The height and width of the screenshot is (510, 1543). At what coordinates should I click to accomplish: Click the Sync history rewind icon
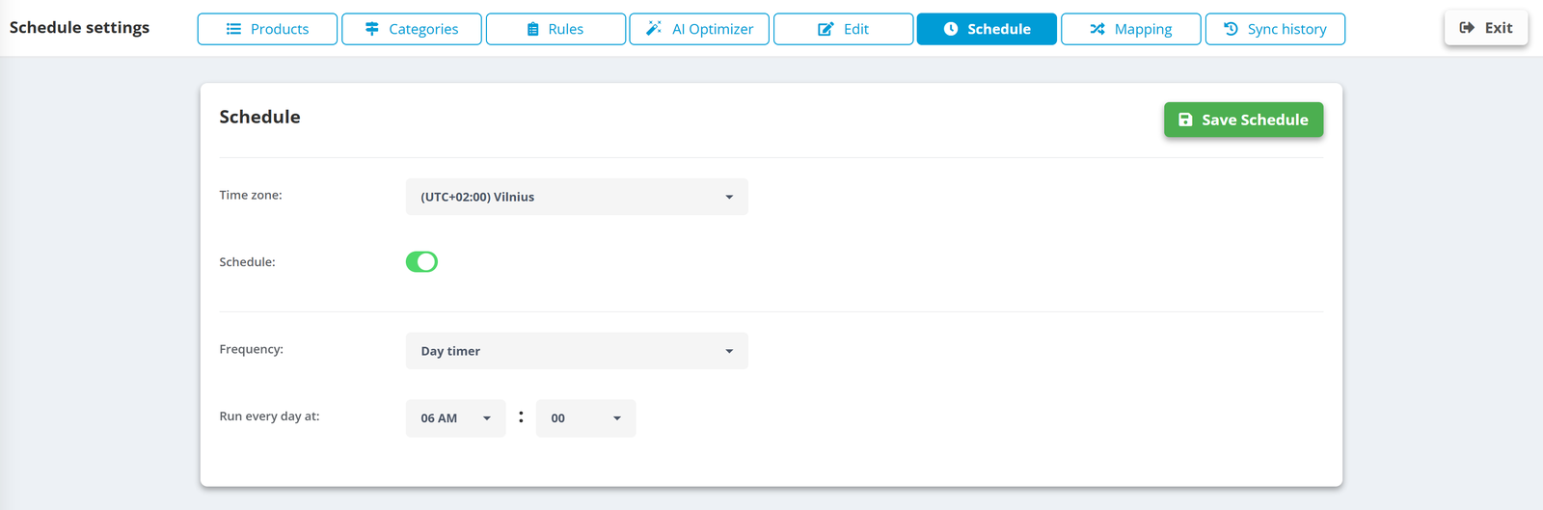1231,29
